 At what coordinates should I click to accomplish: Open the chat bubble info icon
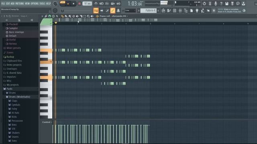(238, 4)
